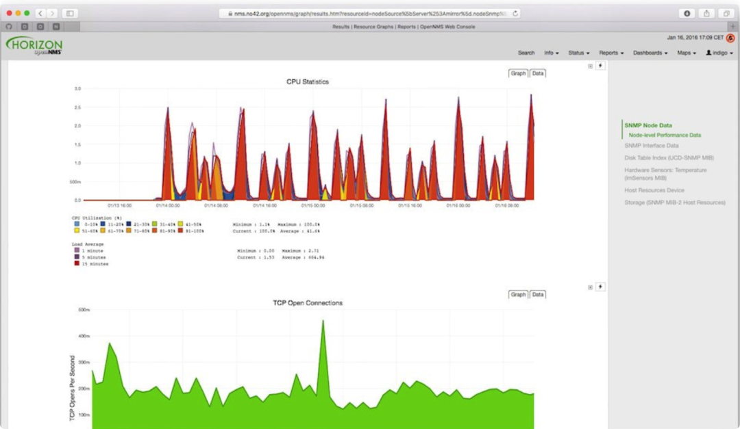This screenshot has height=429, width=740.
Task: Go back with the Safari back arrow
Action: tap(40, 13)
